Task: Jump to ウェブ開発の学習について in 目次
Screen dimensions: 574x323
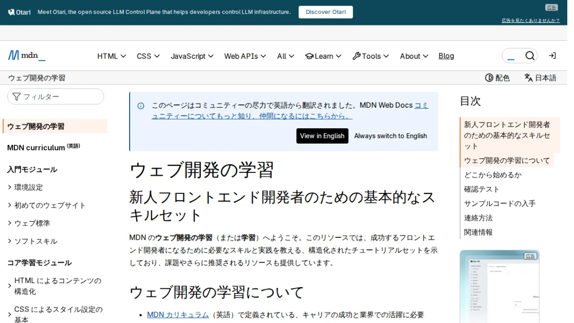Action: tap(507, 160)
